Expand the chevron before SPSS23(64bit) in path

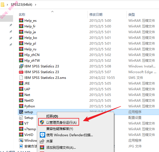pyautogui.click(x=7, y=5)
